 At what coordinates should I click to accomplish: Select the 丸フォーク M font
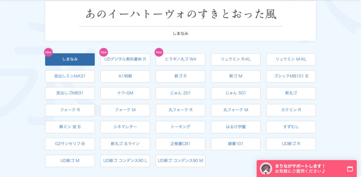(x=236, y=110)
